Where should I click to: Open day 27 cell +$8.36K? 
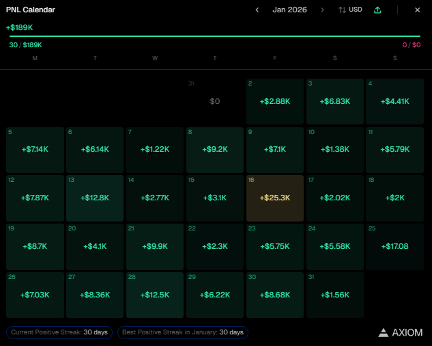tap(95, 295)
